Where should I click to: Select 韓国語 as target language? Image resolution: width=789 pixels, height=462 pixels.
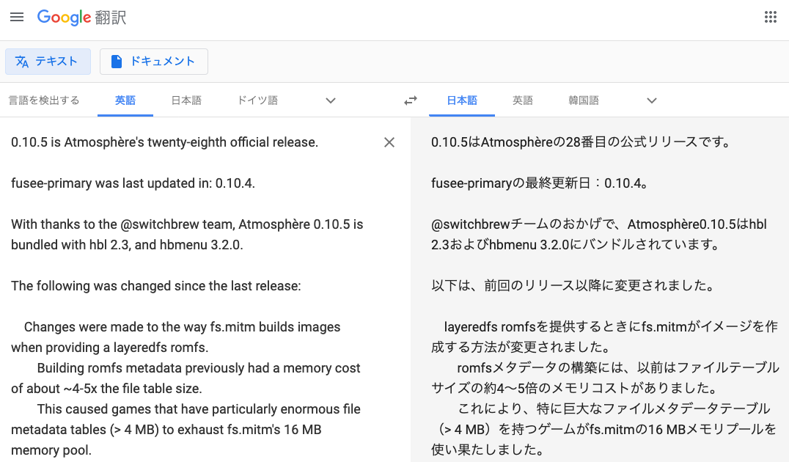point(584,100)
